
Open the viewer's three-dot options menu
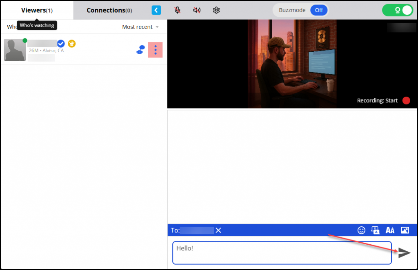155,50
